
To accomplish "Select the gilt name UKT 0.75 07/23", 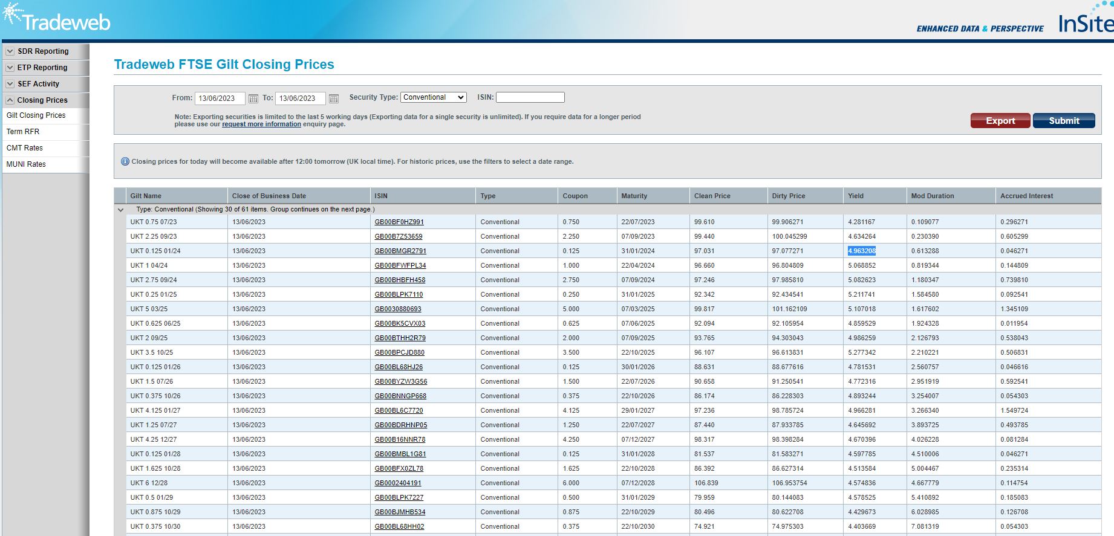I will pyautogui.click(x=154, y=222).
